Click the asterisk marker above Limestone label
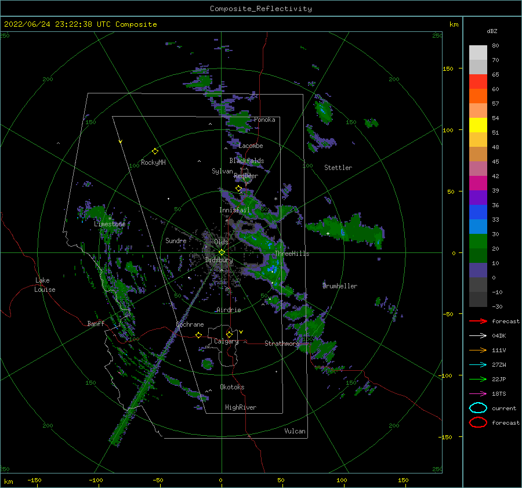The height and width of the screenshot is (488, 522). (110, 219)
